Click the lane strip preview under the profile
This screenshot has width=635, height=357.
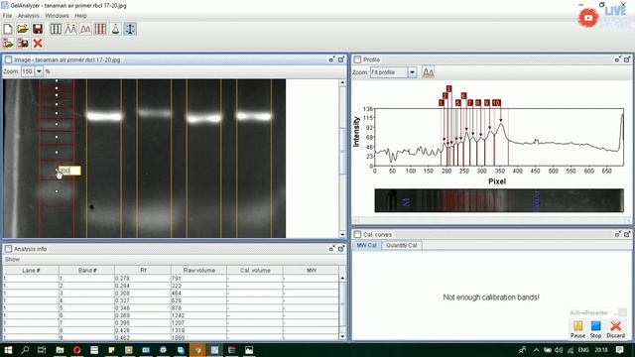click(x=499, y=200)
